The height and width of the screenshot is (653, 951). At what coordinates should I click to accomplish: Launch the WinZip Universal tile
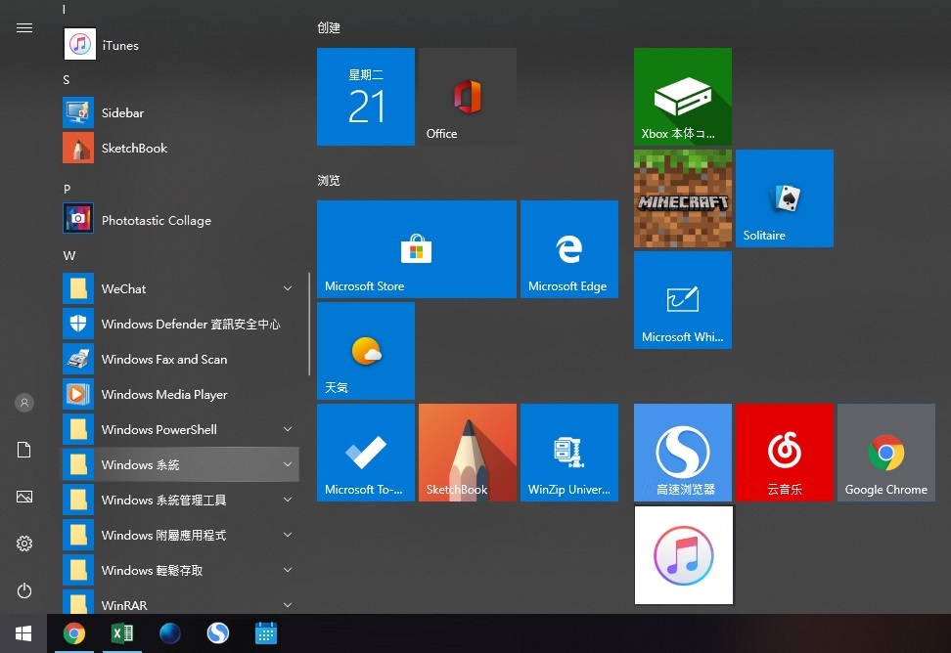pyautogui.click(x=568, y=452)
